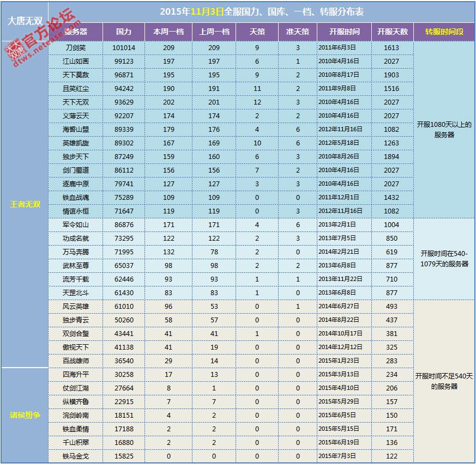This screenshot has width=476, height=464.
Task: Select server name 刀剑笑
Action: (x=76, y=48)
